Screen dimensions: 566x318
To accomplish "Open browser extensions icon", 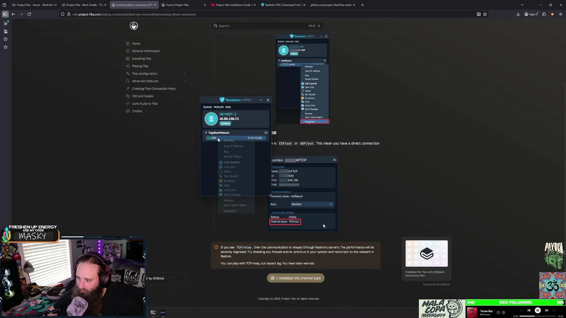I will [544, 14].
